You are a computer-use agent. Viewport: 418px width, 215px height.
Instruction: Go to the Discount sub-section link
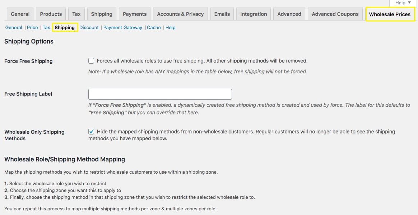pos(89,27)
